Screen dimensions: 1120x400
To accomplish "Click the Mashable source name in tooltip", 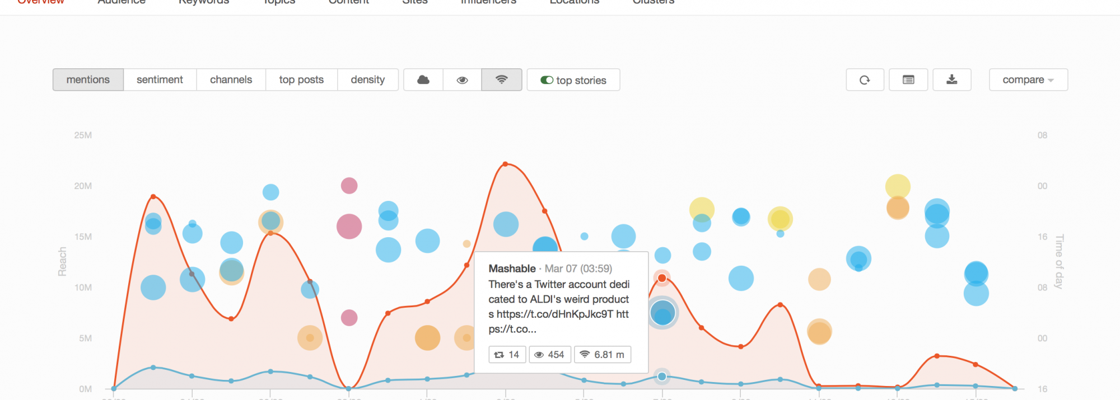I will coord(512,269).
